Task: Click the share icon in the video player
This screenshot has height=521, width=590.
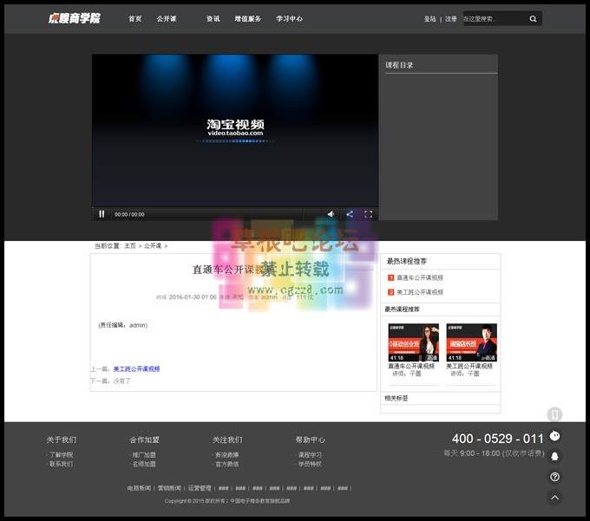Action: click(x=350, y=214)
